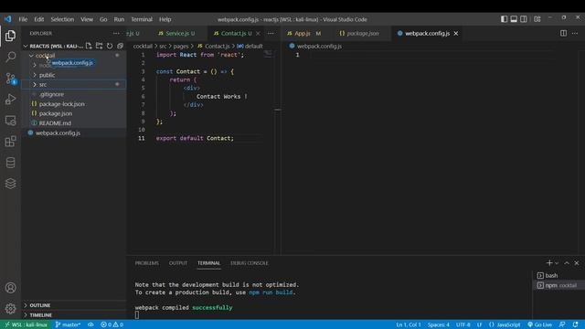
Task: Click Spaces: 4 indentation setting
Action: click(x=439, y=324)
